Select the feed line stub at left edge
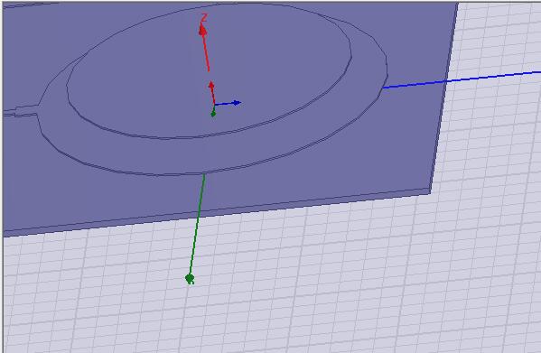 [20, 112]
